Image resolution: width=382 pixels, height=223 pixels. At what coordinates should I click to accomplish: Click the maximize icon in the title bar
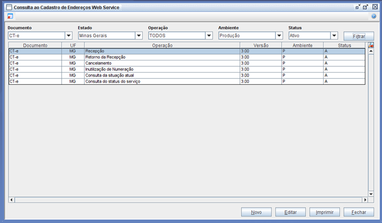pyautogui.click(x=366, y=7)
